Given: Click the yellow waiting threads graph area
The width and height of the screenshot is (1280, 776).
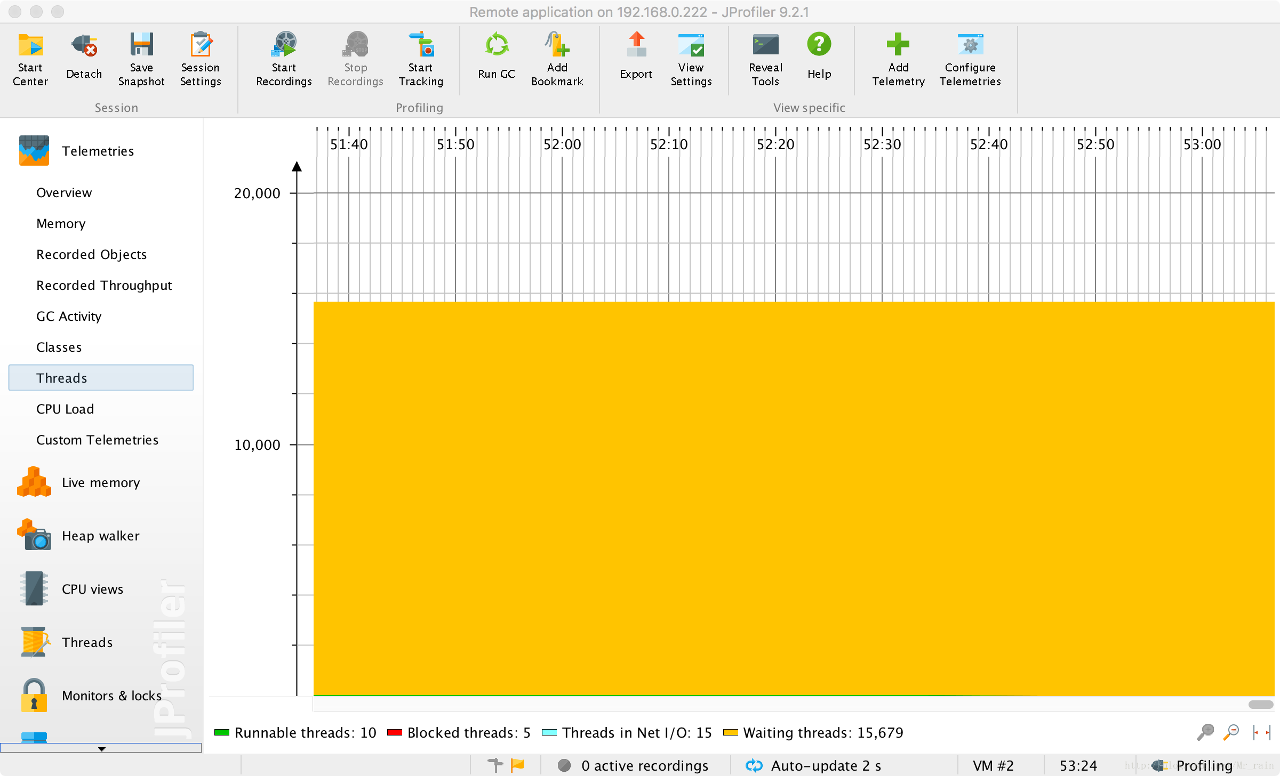Looking at the screenshot, I should (x=794, y=498).
